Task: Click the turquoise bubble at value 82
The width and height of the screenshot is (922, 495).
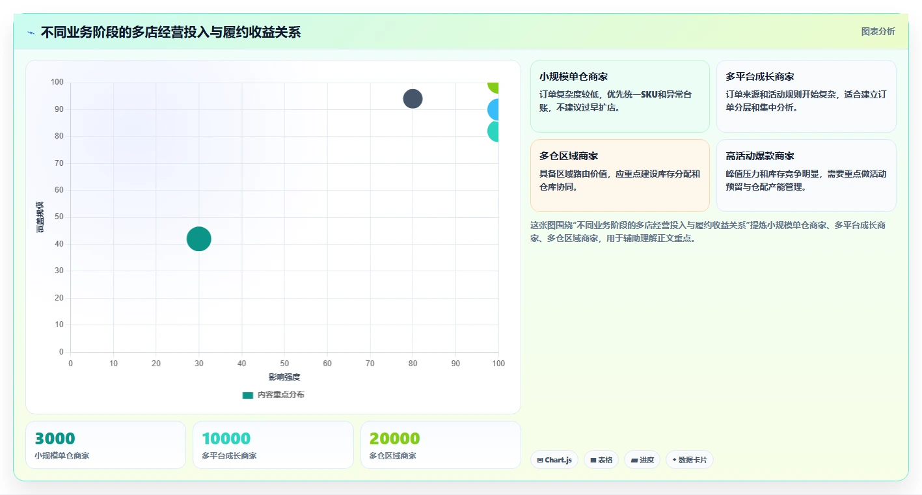Action: [x=493, y=131]
